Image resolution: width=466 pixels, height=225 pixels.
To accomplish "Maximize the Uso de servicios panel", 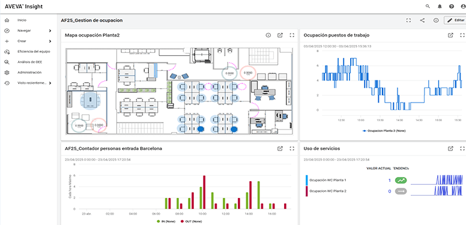I will tap(462, 149).
